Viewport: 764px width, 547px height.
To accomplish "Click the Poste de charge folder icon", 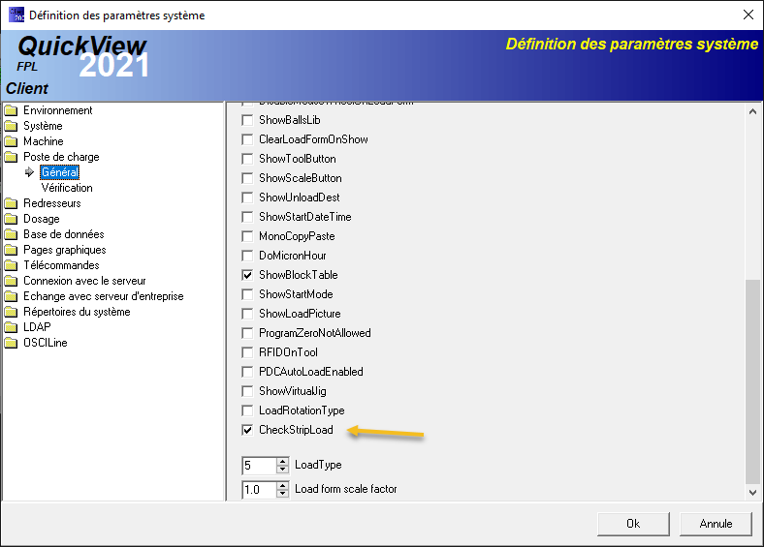I will [x=11, y=157].
